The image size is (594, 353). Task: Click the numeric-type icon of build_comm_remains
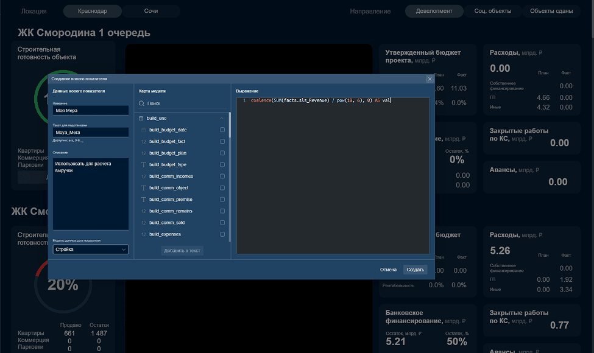(144, 211)
